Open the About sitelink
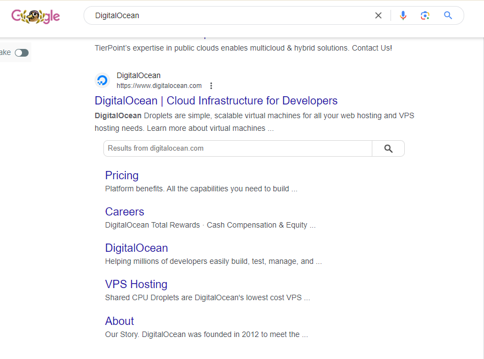 pyautogui.click(x=119, y=321)
